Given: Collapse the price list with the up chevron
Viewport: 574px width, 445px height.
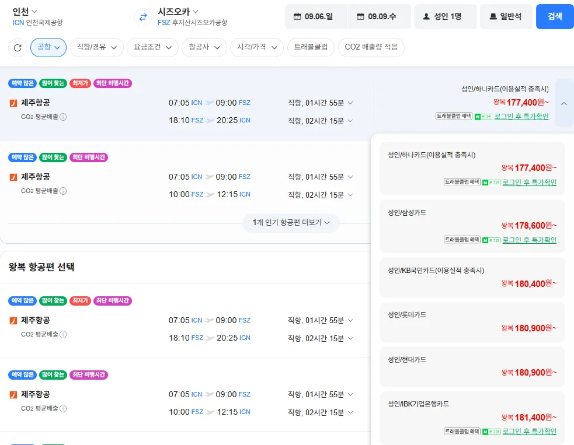Looking at the screenshot, I should (564, 103).
